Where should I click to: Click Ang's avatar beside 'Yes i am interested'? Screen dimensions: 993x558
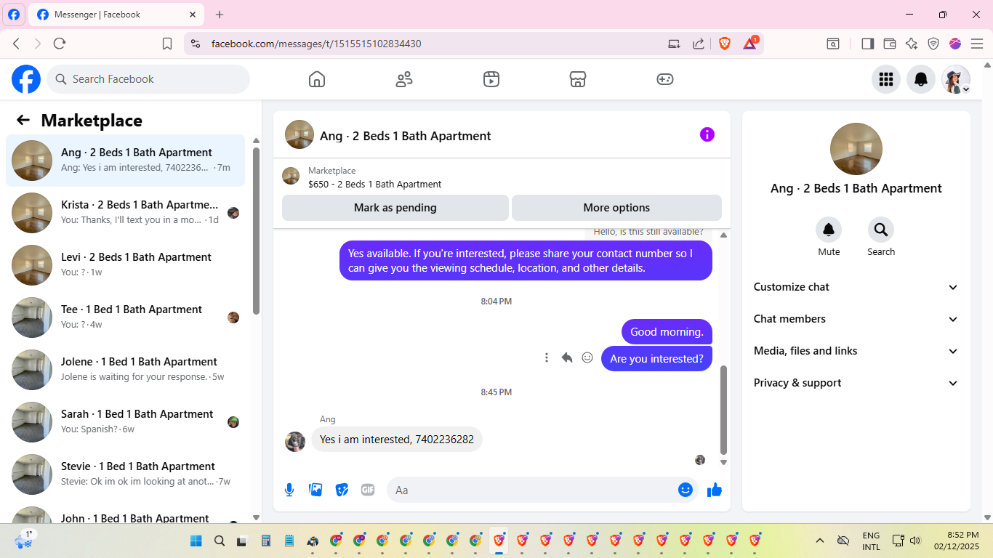click(x=295, y=442)
